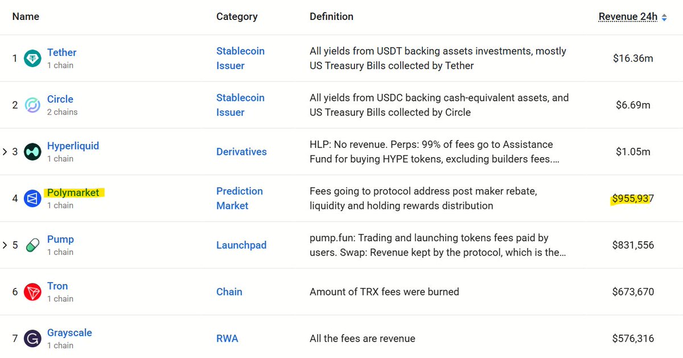Open the Derivatives category link
Screen dimensions: 683x358
241,152
